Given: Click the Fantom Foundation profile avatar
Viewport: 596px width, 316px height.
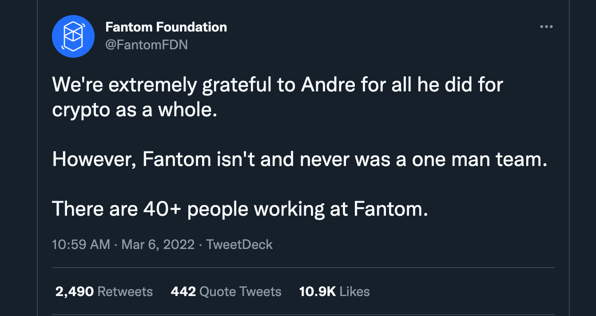Looking at the screenshot, I should pos(73,36).
